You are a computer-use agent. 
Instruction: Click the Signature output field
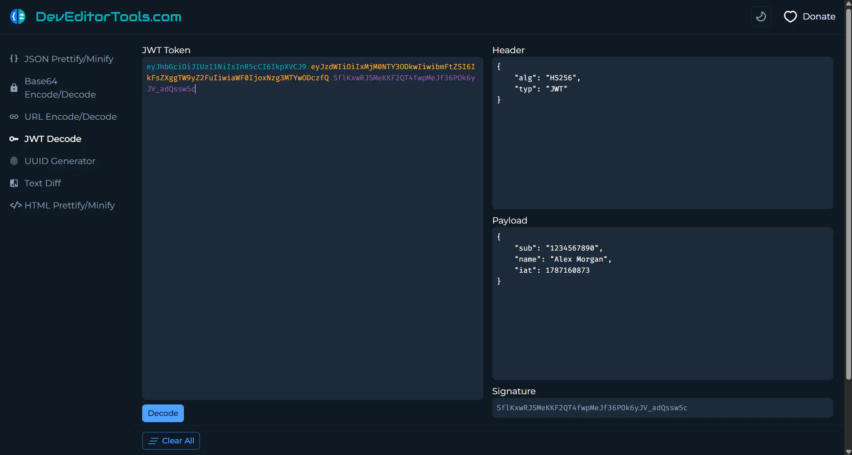coord(662,408)
